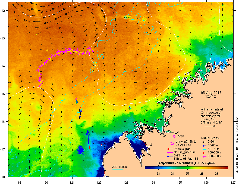Click the 'Altimetric sealevel' caption line
239x185 pixels.
coord(212,109)
